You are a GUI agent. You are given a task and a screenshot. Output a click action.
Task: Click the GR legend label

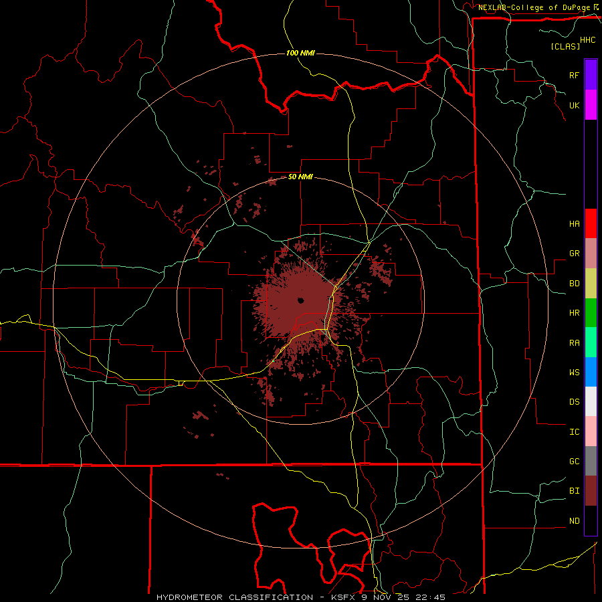pos(574,253)
